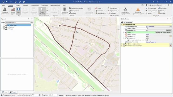Click the Проредить button
173x97 pixels.
point(159,32)
